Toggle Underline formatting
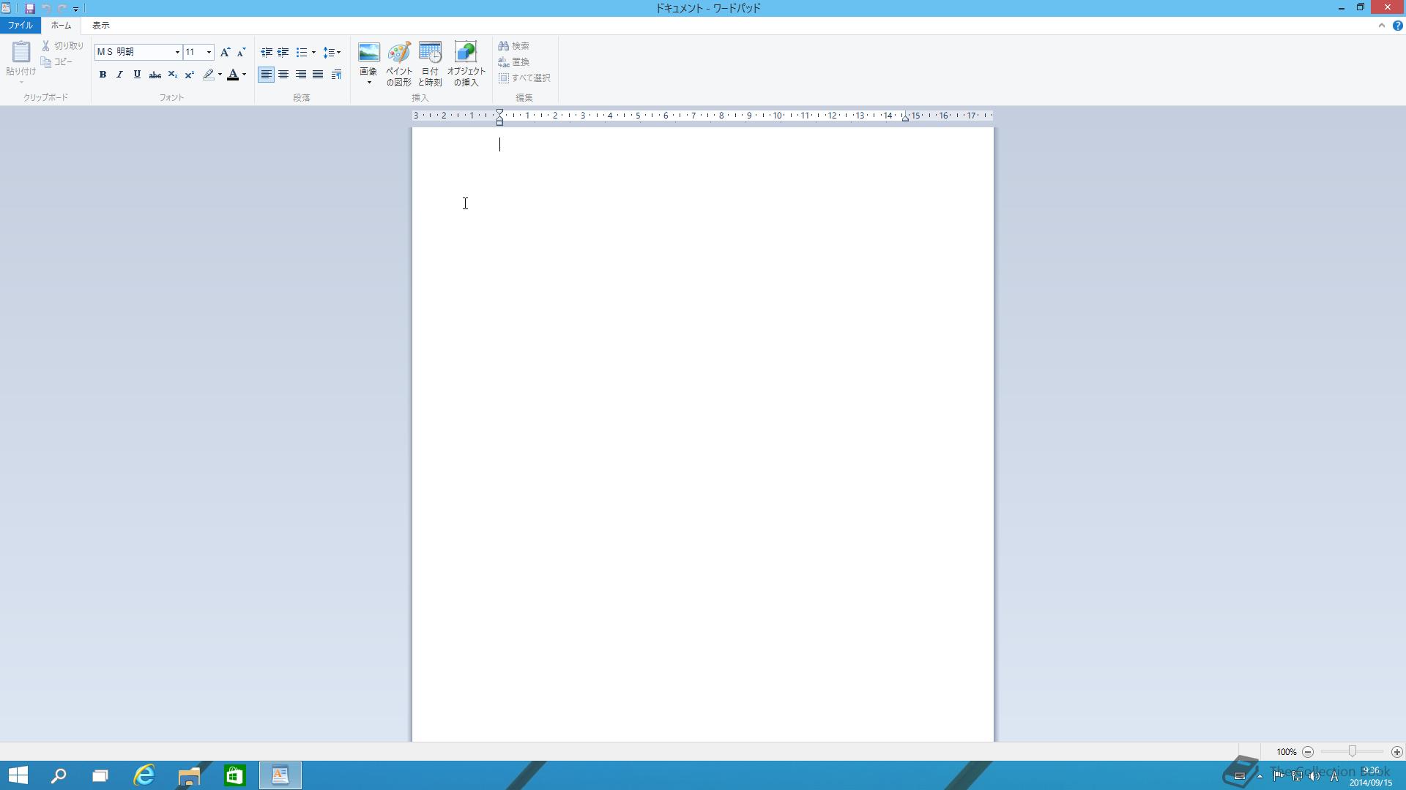1406x790 pixels. pyautogui.click(x=137, y=75)
